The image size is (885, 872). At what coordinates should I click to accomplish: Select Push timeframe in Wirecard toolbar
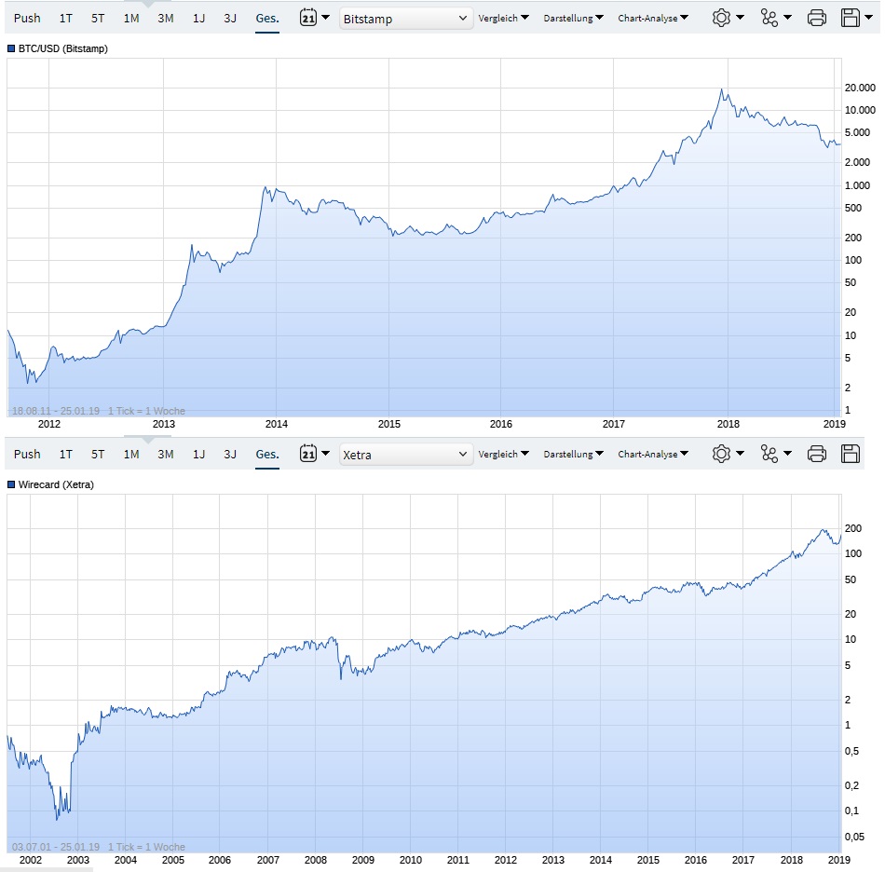click(27, 454)
